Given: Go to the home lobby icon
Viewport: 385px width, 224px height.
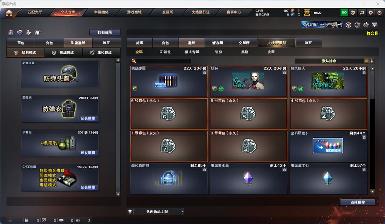Looking at the screenshot, I should 9,13.
